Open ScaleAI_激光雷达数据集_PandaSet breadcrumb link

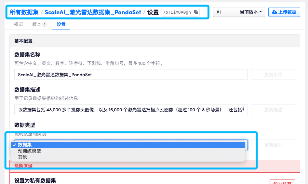93,12
